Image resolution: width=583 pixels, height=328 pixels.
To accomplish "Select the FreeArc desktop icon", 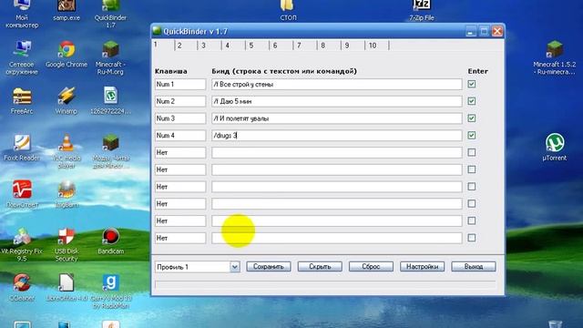I will 22,100.
